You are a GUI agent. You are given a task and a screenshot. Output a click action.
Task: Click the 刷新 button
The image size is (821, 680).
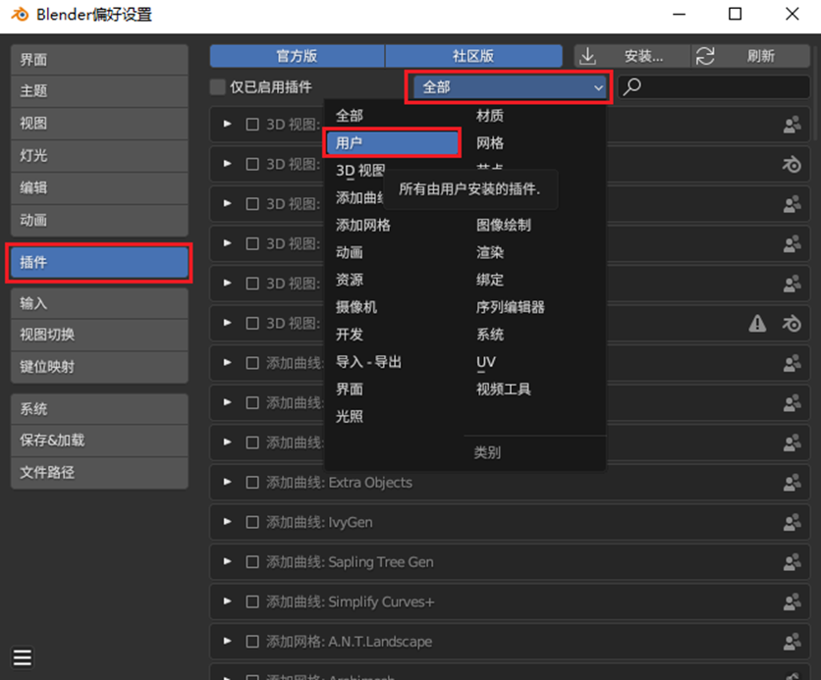[x=751, y=56]
